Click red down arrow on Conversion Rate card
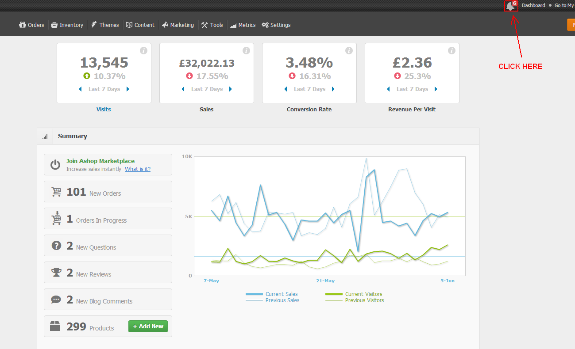Viewport: 575px width, 349px height. pyautogui.click(x=292, y=76)
